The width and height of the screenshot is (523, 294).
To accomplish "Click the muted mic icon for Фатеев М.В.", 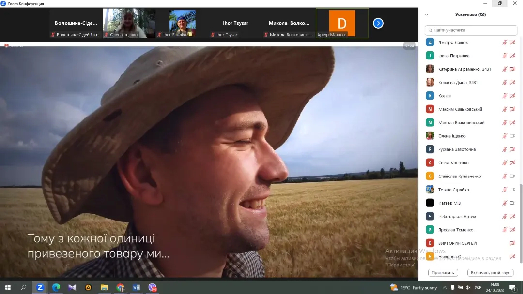I will click(x=505, y=203).
